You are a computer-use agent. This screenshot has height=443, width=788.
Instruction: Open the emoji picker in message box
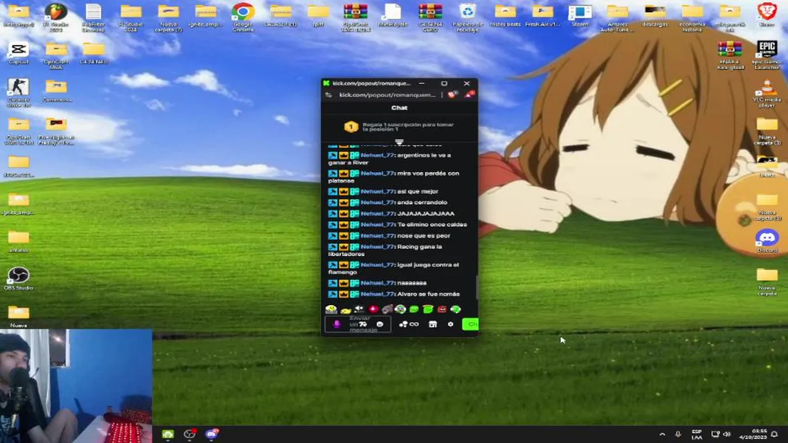point(379,324)
